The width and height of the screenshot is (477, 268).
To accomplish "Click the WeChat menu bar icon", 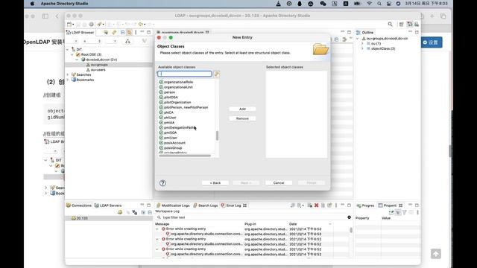I will [323, 4].
